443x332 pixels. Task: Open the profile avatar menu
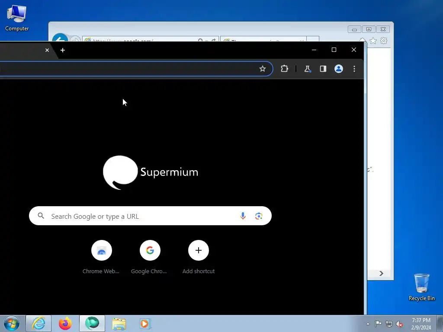coord(339,69)
